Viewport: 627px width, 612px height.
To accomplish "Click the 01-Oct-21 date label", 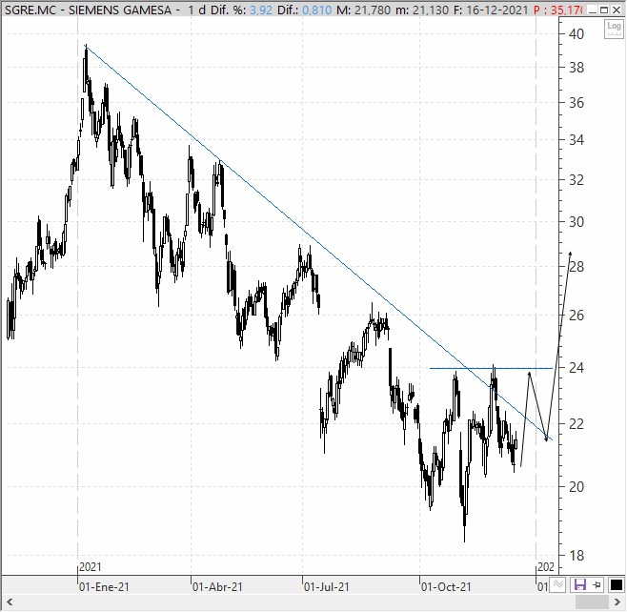I will (x=446, y=587).
